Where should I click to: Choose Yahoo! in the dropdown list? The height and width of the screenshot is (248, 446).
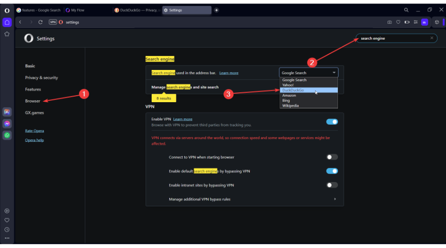click(309, 85)
